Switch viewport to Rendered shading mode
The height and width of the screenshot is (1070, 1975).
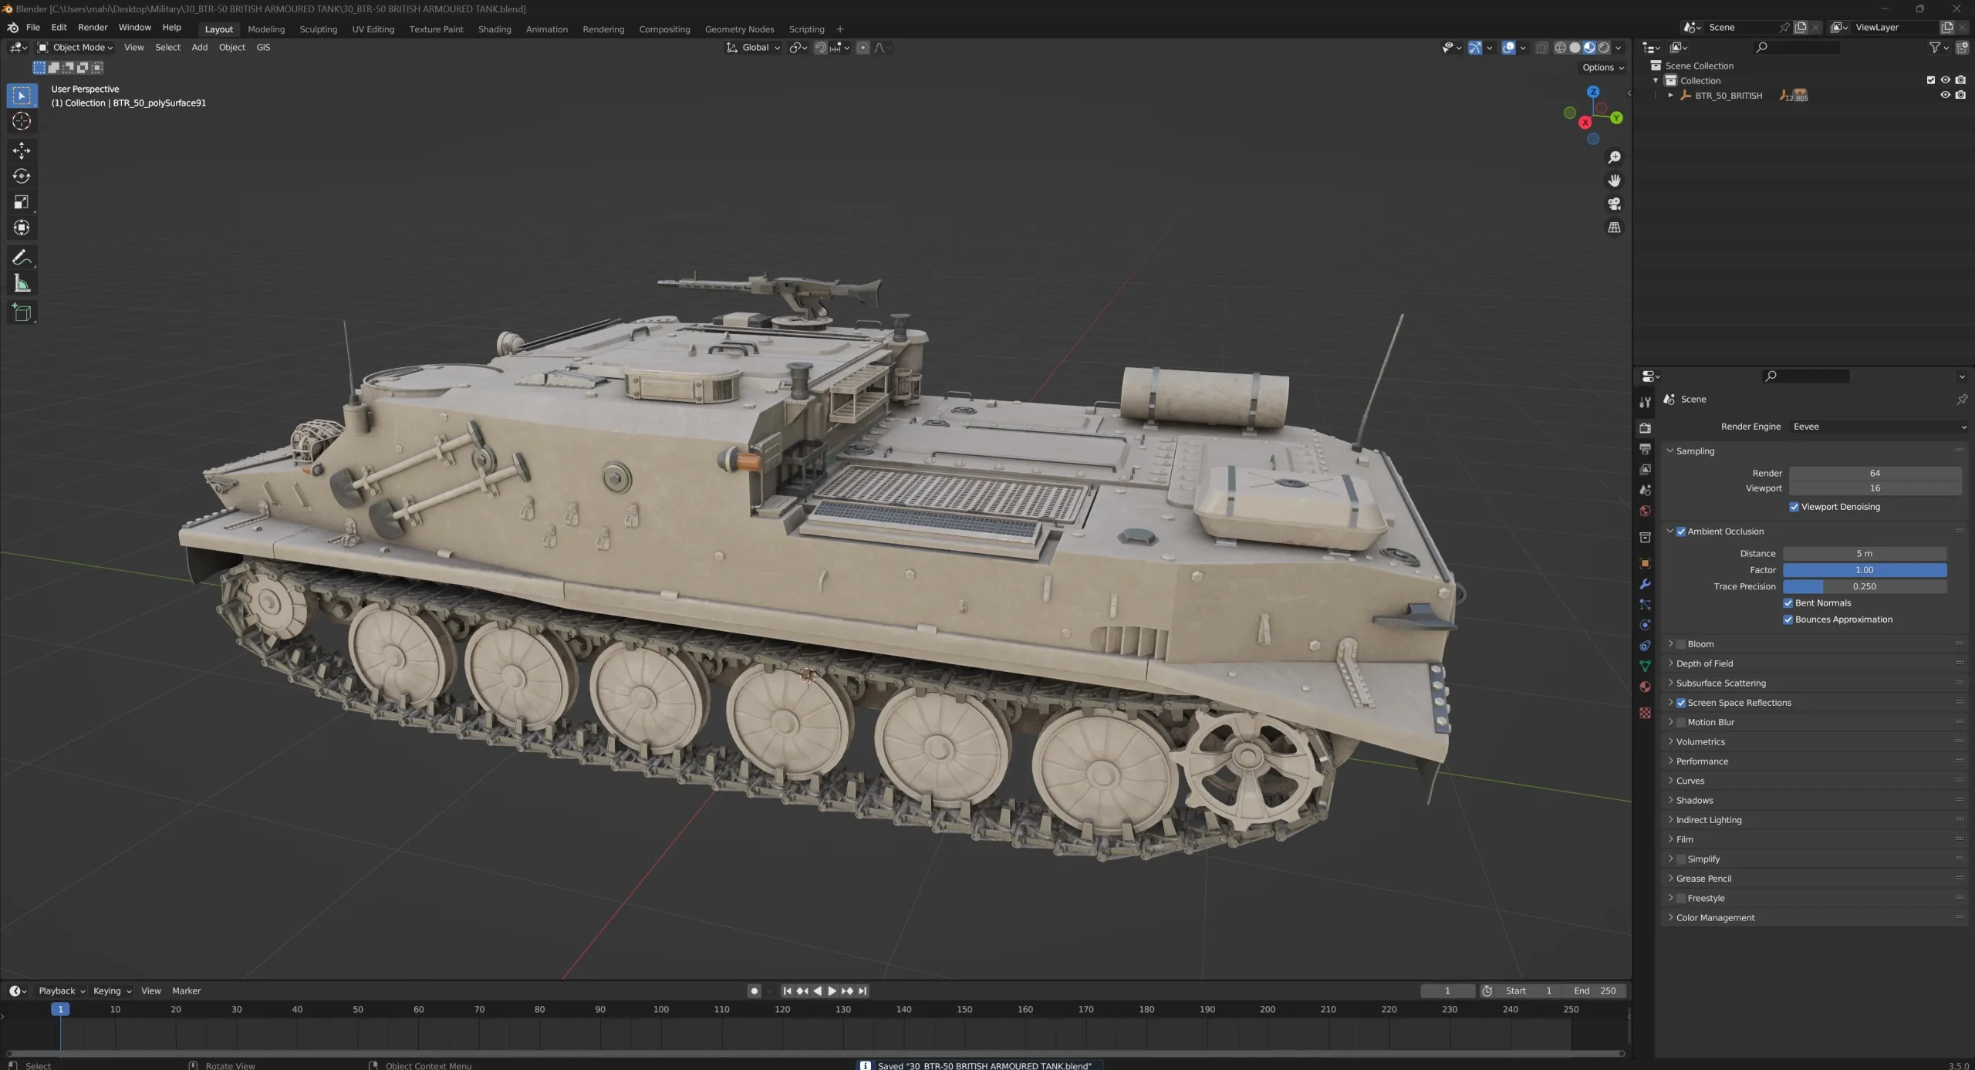pyautogui.click(x=1605, y=47)
